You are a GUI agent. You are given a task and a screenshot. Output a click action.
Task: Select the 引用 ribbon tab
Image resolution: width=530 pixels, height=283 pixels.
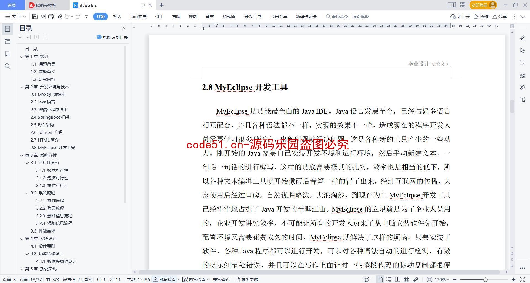point(159,17)
